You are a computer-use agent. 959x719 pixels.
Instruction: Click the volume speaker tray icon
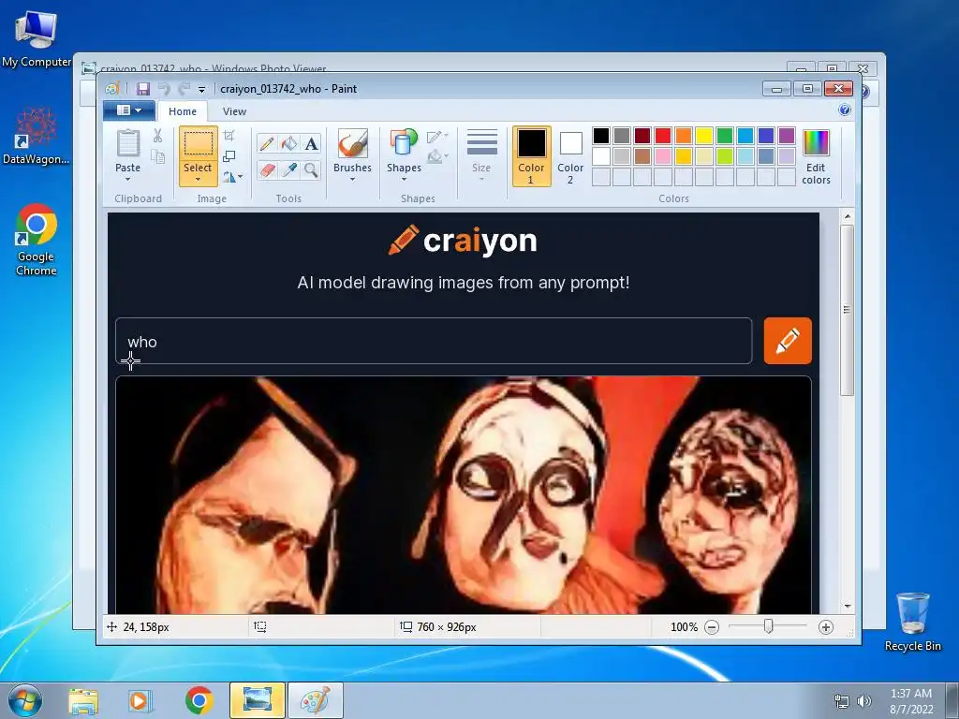coord(864,700)
